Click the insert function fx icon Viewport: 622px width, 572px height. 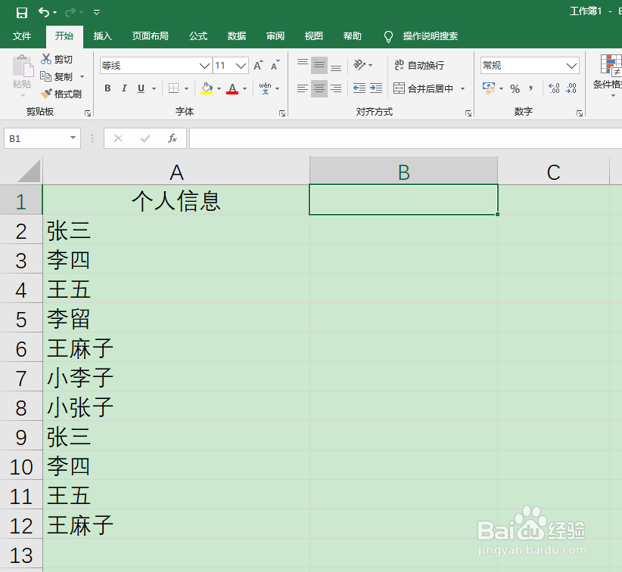tap(173, 138)
